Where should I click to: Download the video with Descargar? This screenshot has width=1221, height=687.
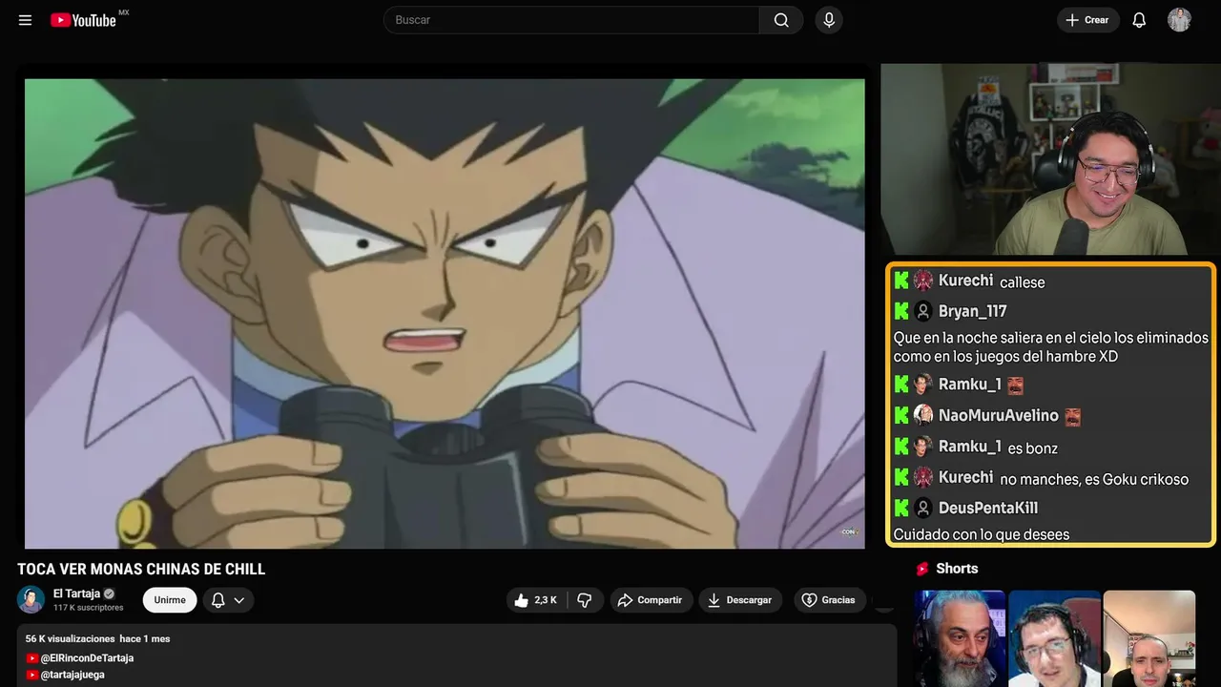point(740,600)
